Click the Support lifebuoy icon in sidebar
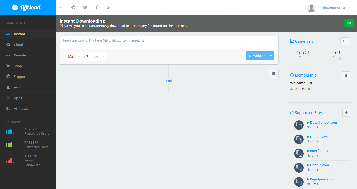This screenshot has width=357, height=189. (8, 77)
